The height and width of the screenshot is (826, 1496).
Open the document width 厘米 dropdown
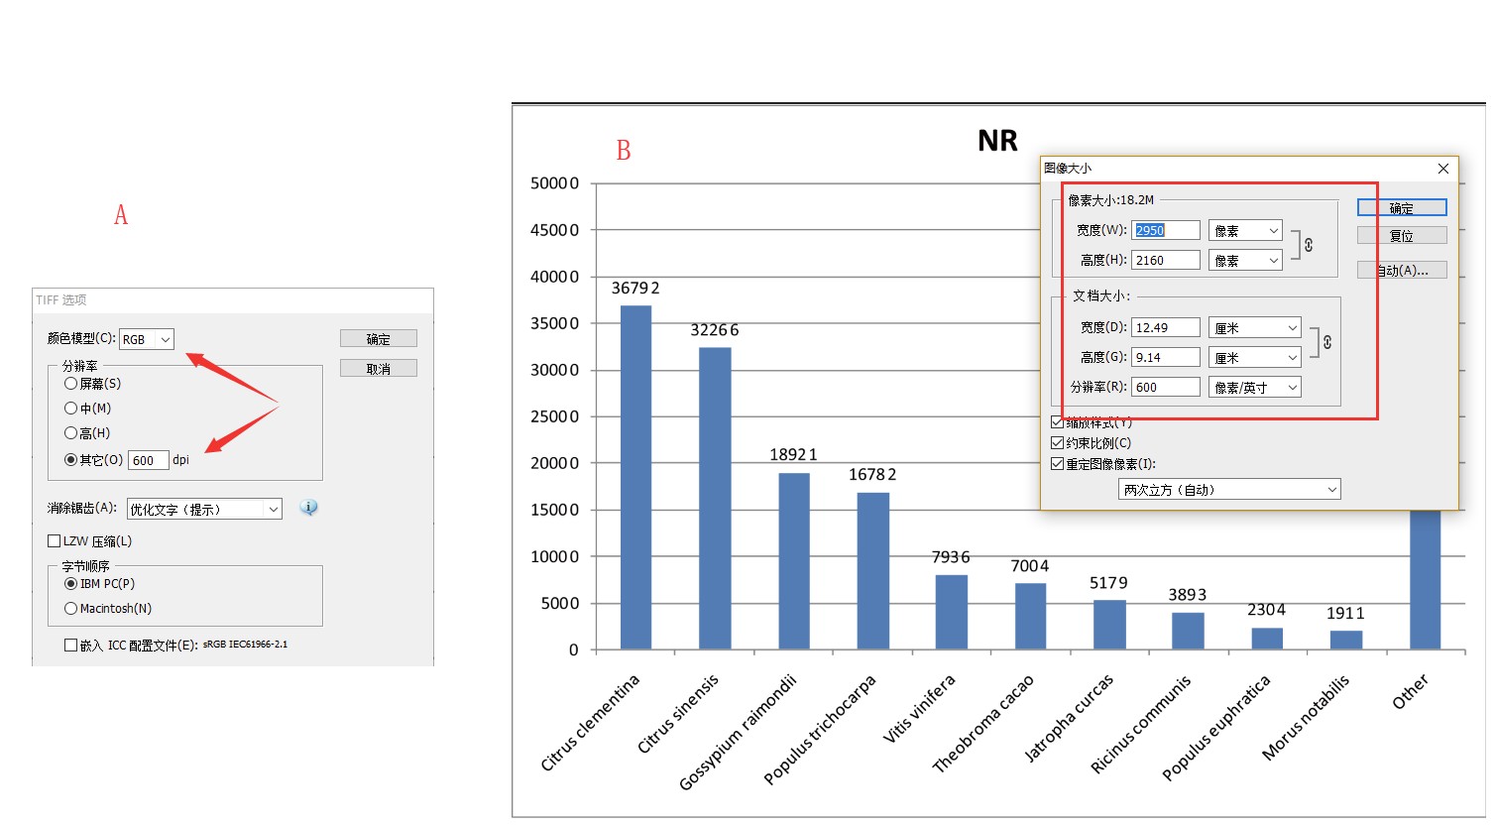(x=1255, y=328)
